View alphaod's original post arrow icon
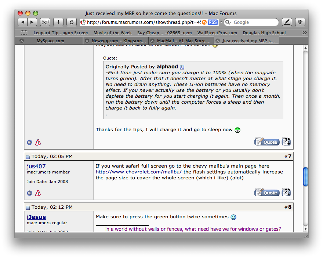323x258 pixels. [182, 67]
